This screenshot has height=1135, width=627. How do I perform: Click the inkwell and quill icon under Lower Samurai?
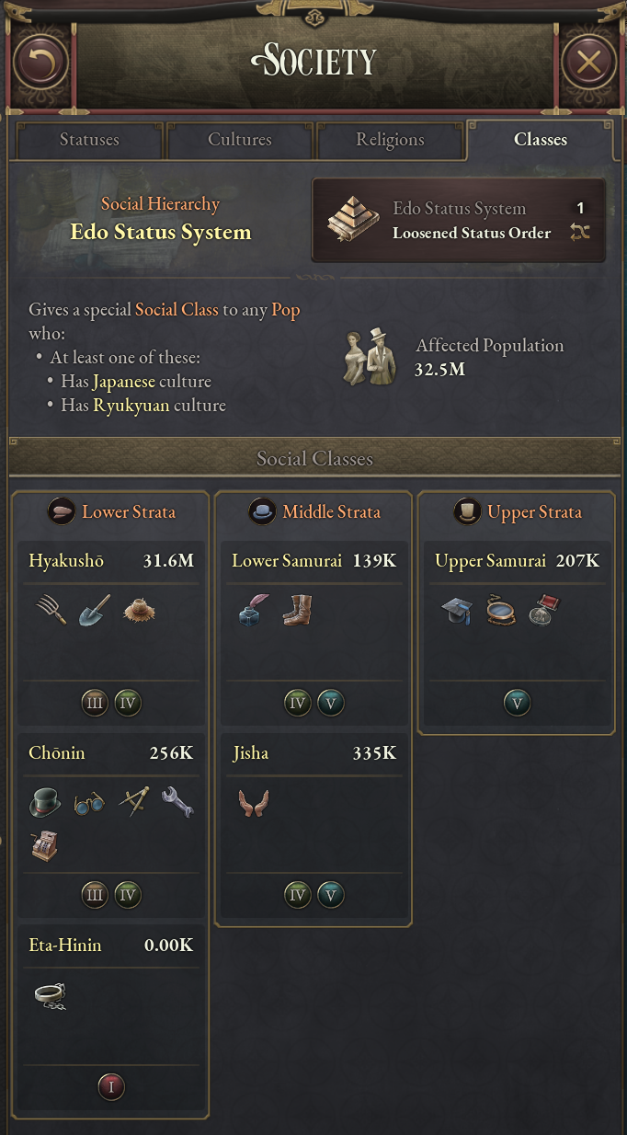click(251, 611)
